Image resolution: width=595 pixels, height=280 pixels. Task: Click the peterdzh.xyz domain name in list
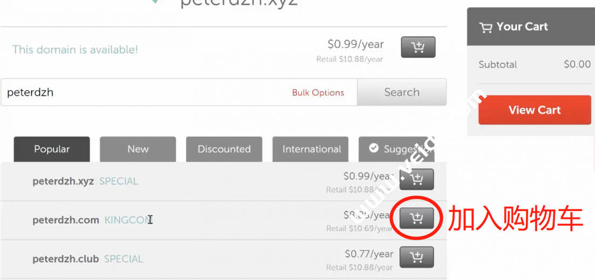pyautogui.click(x=63, y=181)
